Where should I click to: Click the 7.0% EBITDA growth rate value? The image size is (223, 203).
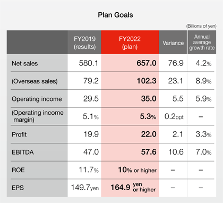(x=203, y=152)
